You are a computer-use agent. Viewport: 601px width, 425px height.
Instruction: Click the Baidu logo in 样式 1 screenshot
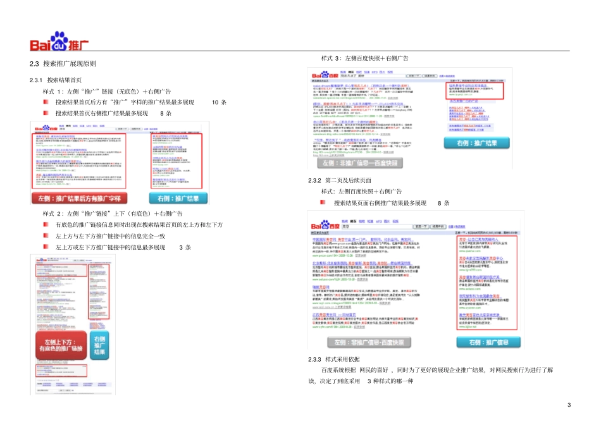[x=46, y=128]
